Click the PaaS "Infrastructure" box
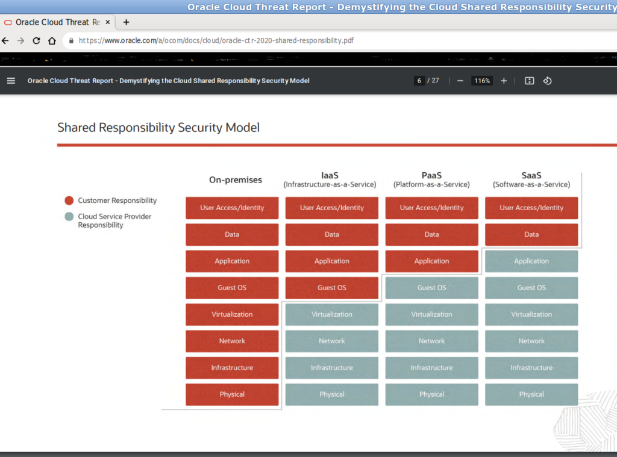This screenshot has width=617, height=457. [431, 368]
